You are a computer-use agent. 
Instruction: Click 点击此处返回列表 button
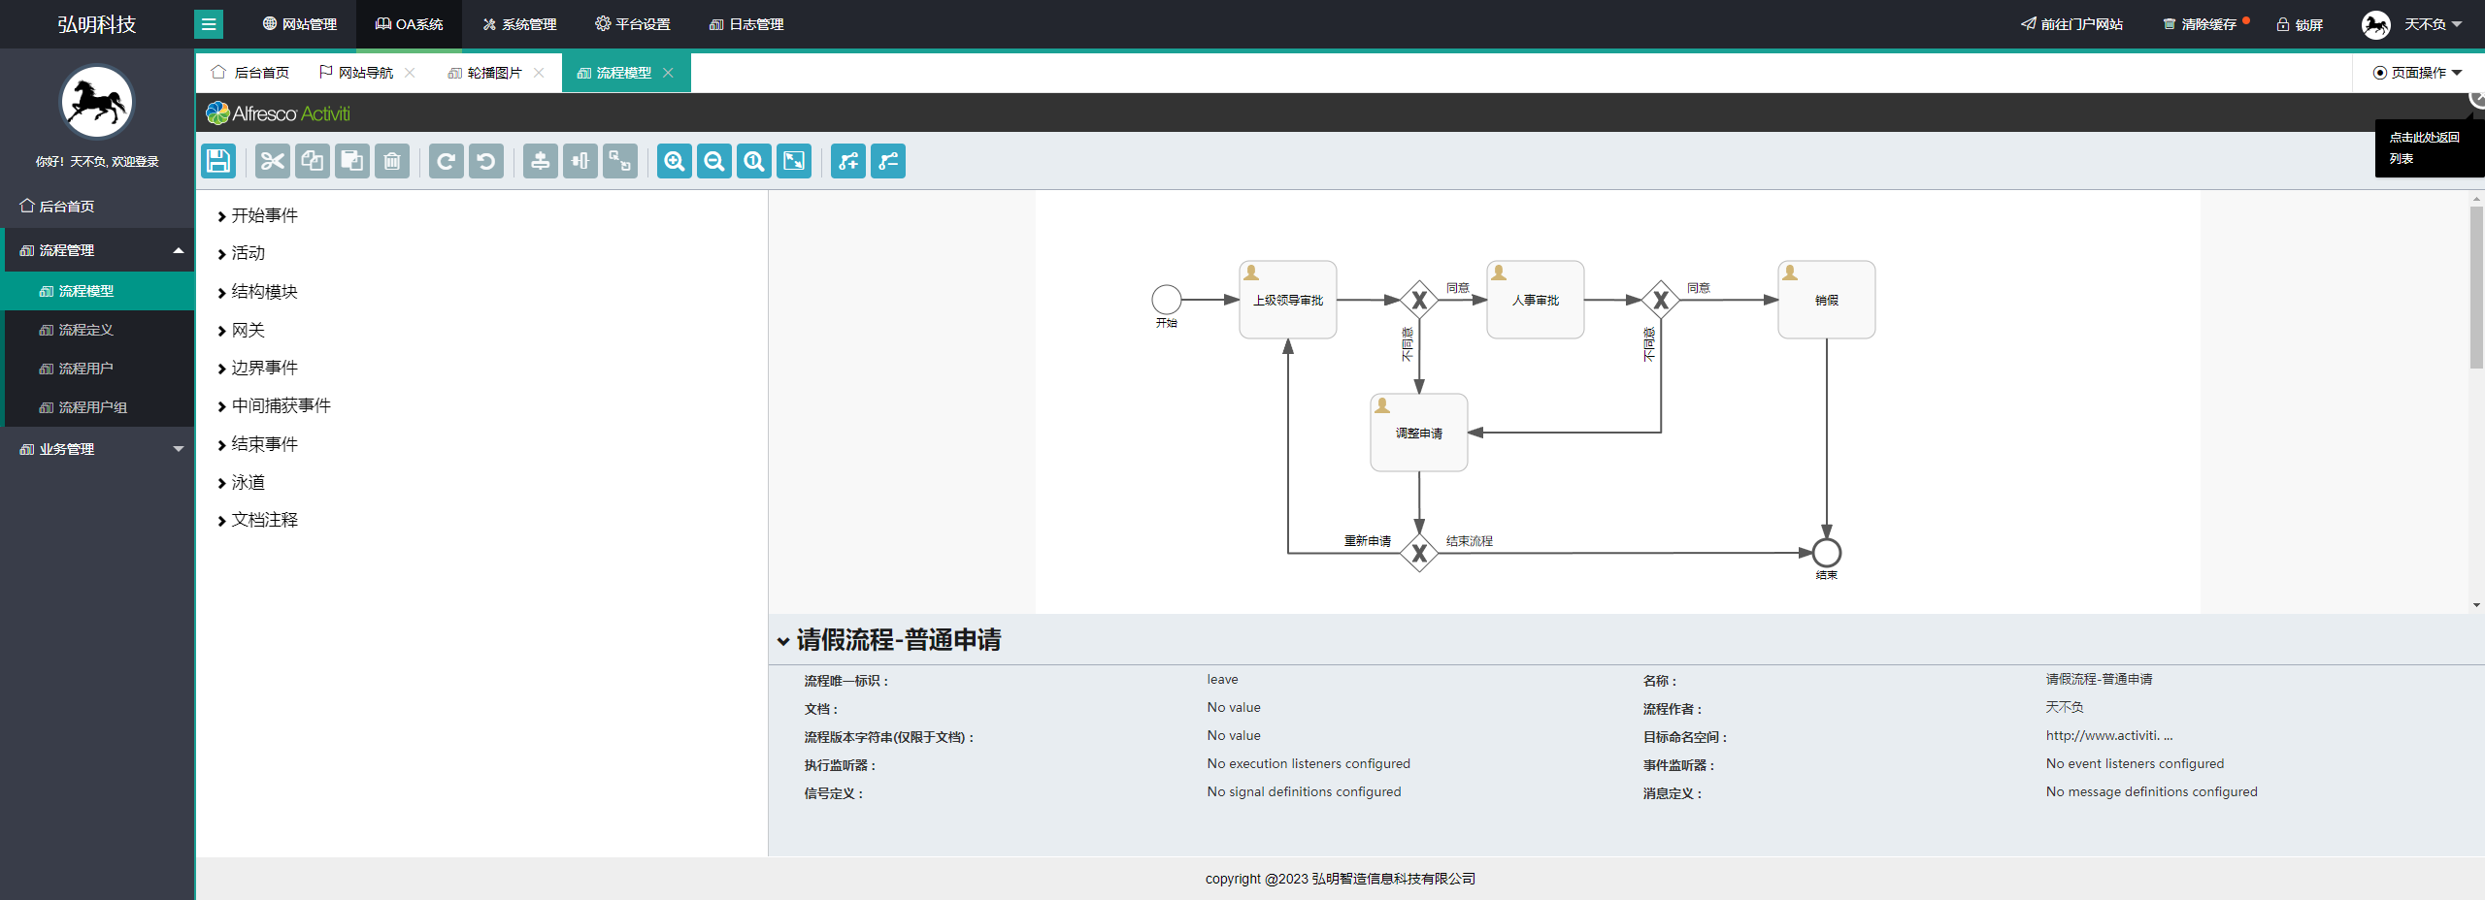2430,148
